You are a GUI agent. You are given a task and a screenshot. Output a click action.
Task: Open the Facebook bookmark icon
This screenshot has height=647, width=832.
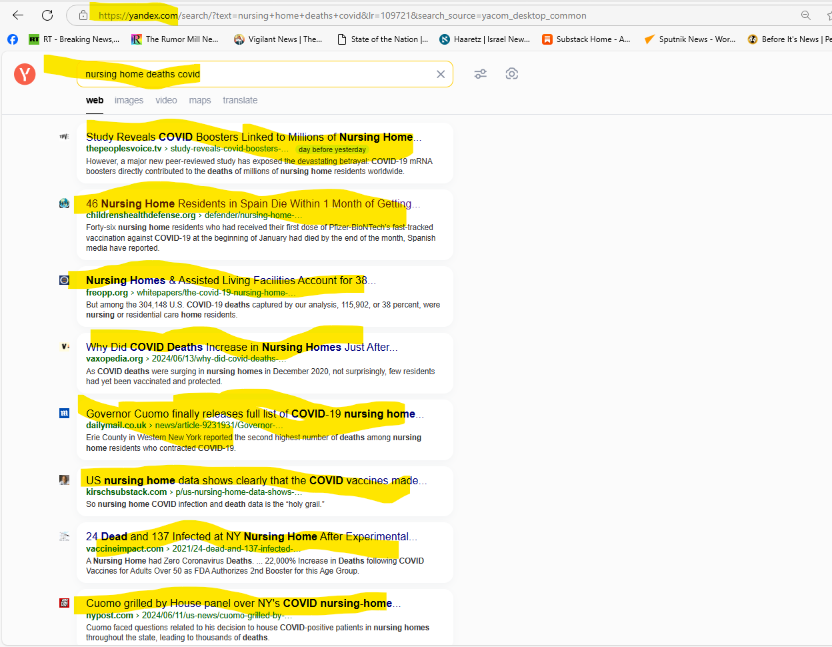(13, 39)
